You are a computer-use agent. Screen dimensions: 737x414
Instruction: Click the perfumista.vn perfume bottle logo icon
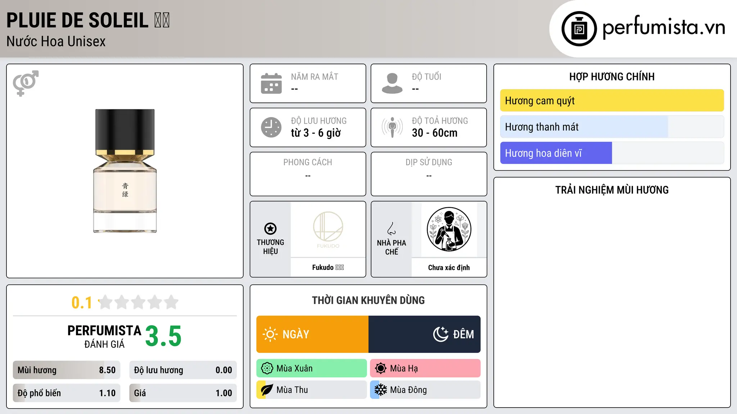click(579, 29)
